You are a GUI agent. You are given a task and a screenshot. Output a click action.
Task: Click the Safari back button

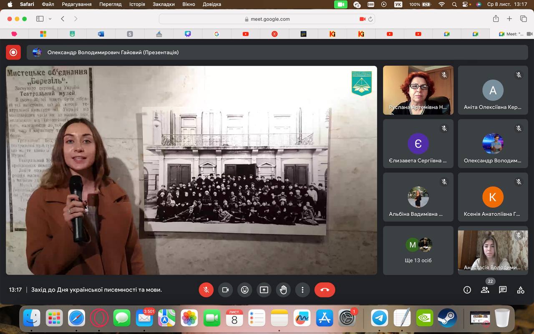[63, 19]
